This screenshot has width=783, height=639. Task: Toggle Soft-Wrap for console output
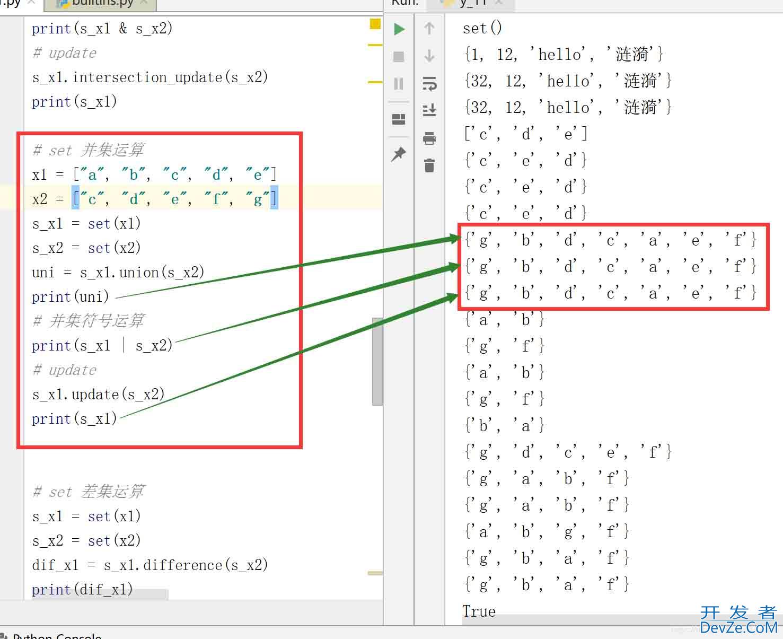coord(429,83)
